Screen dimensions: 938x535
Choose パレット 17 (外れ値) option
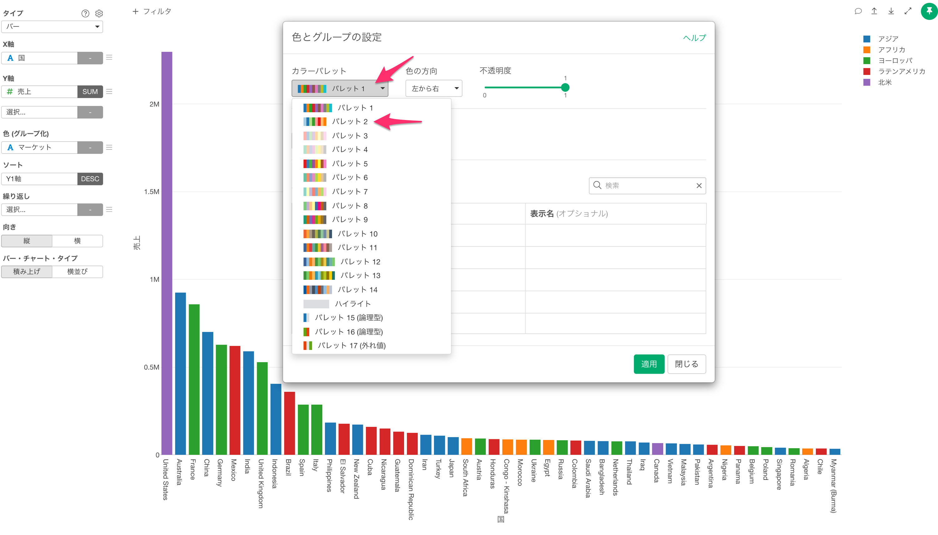(x=371, y=346)
